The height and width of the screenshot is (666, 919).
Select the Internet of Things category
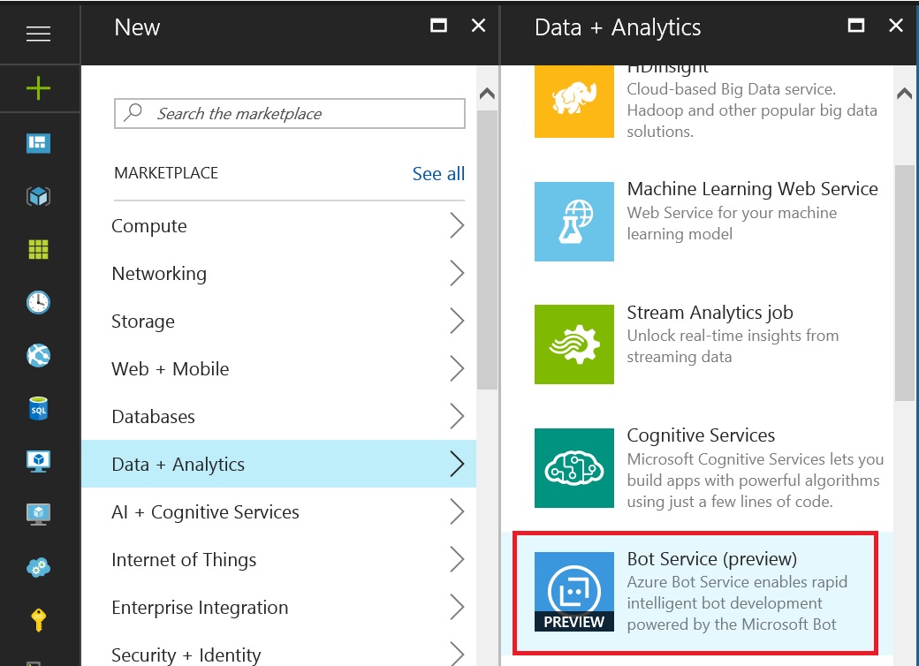279,559
